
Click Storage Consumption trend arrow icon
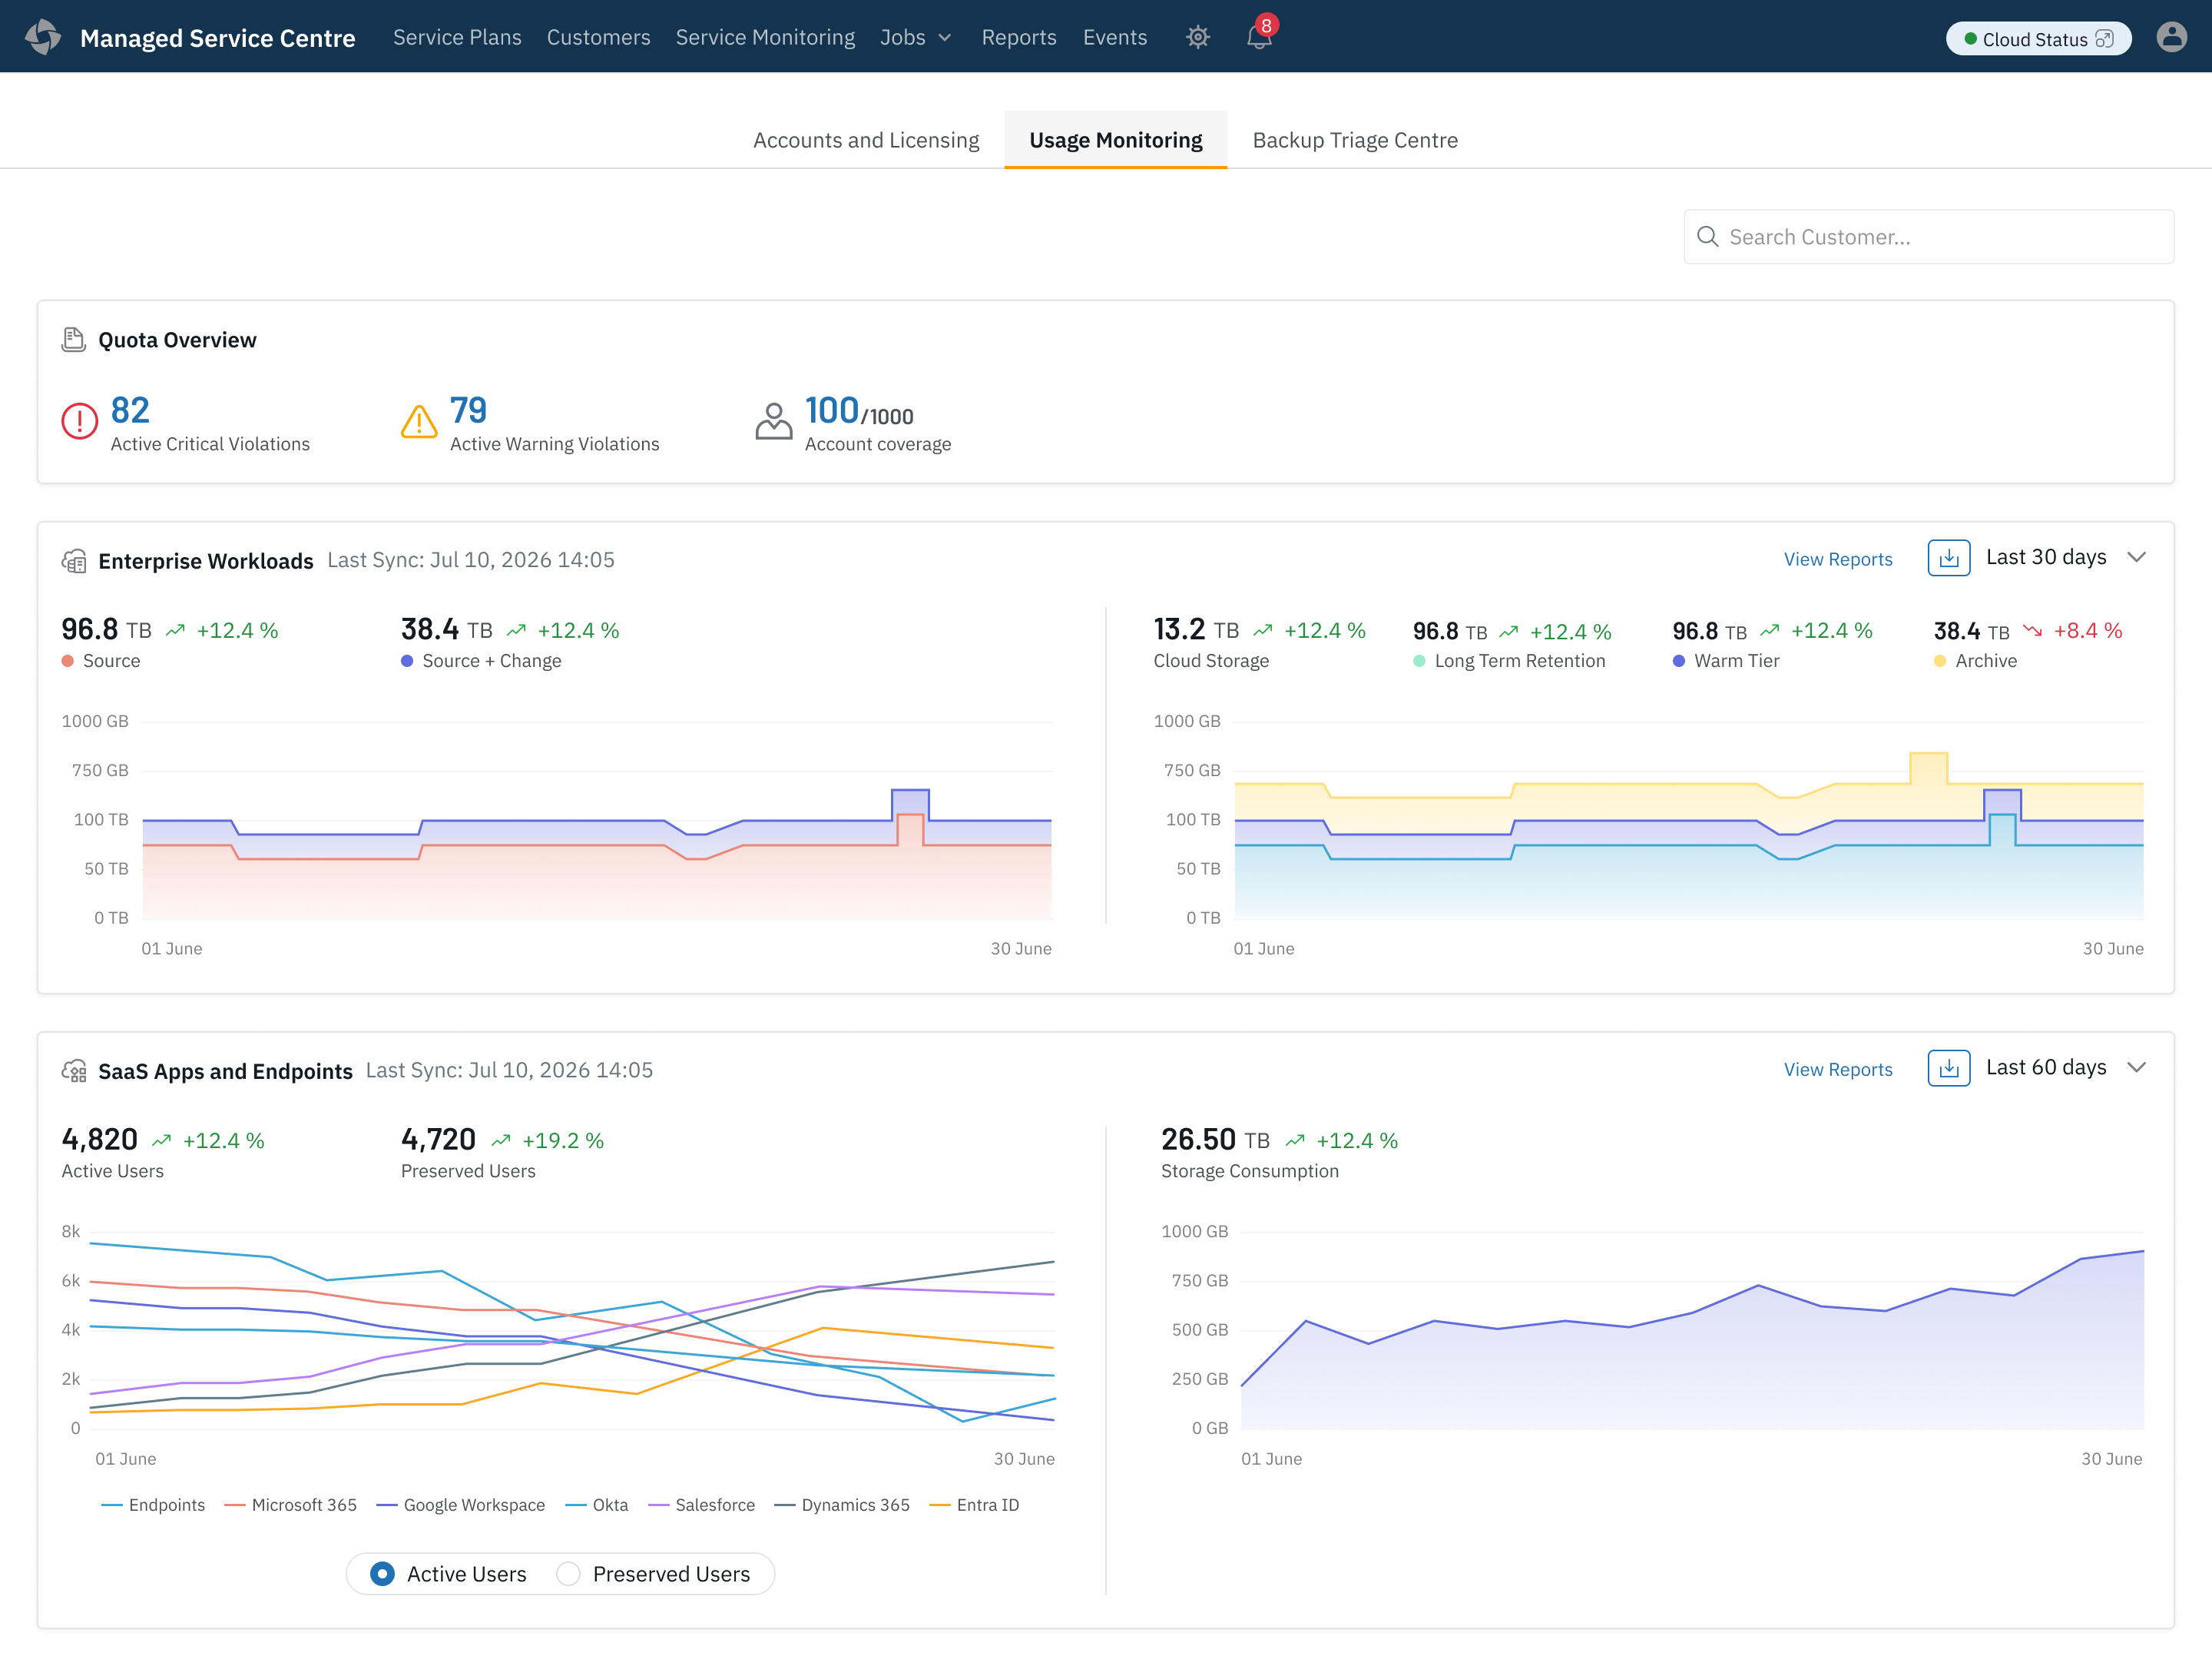pos(1295,1140)
